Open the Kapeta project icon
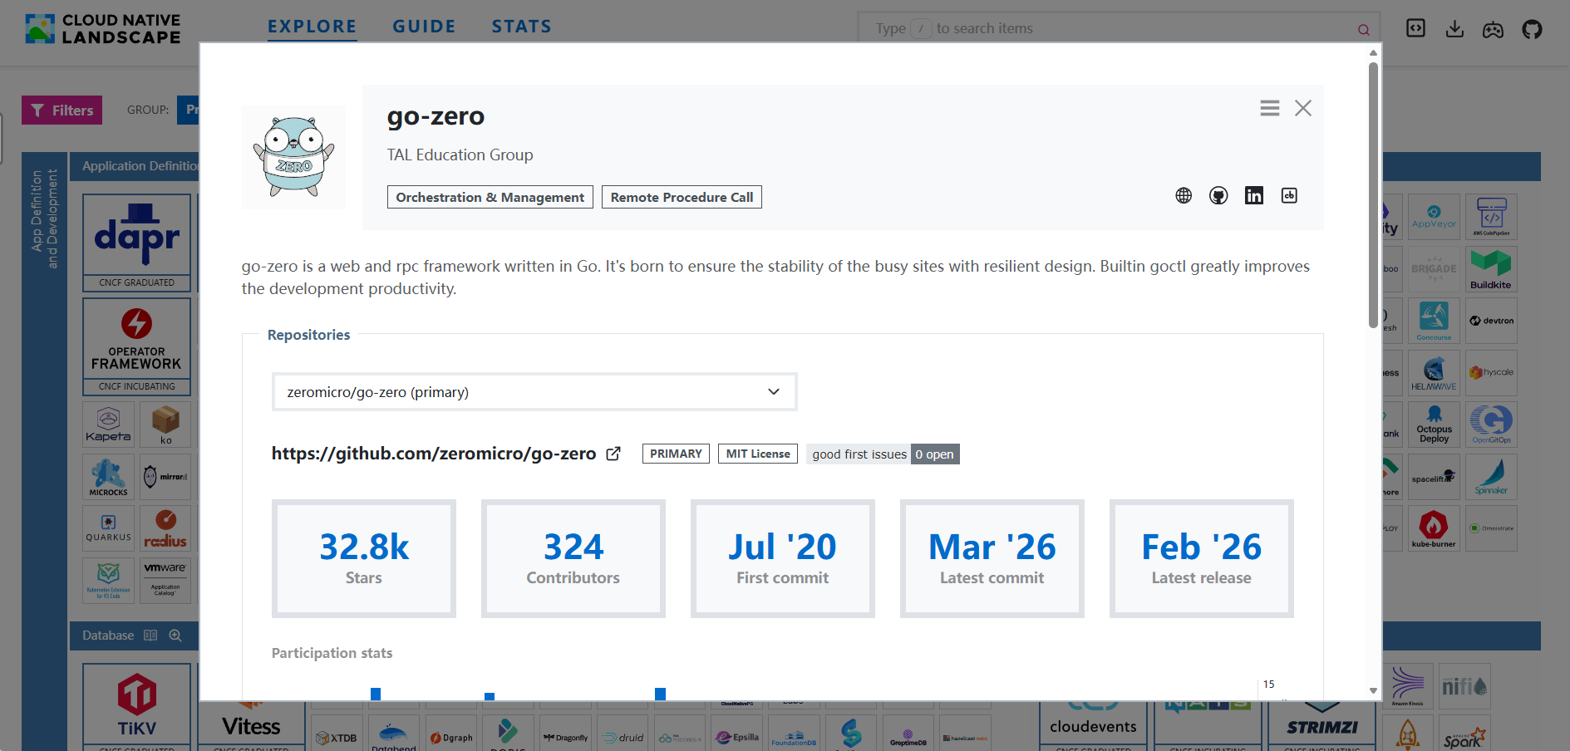 click(109, 425)
